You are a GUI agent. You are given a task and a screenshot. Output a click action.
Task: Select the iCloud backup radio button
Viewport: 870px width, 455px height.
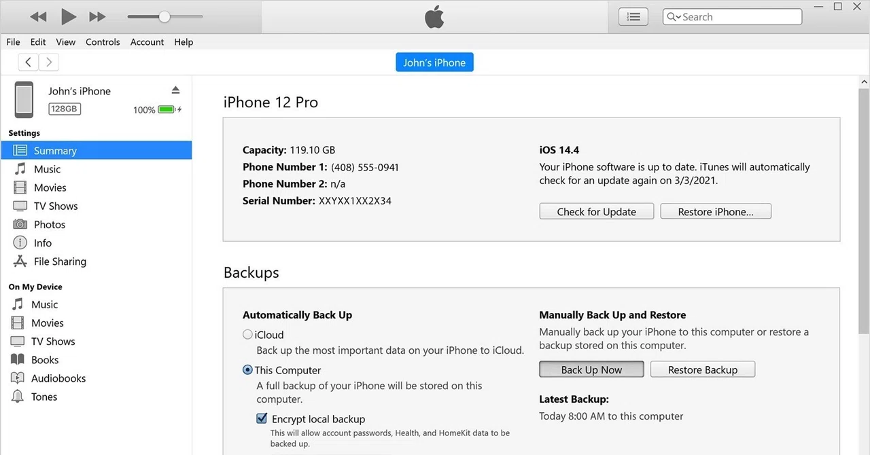point(247,335)
